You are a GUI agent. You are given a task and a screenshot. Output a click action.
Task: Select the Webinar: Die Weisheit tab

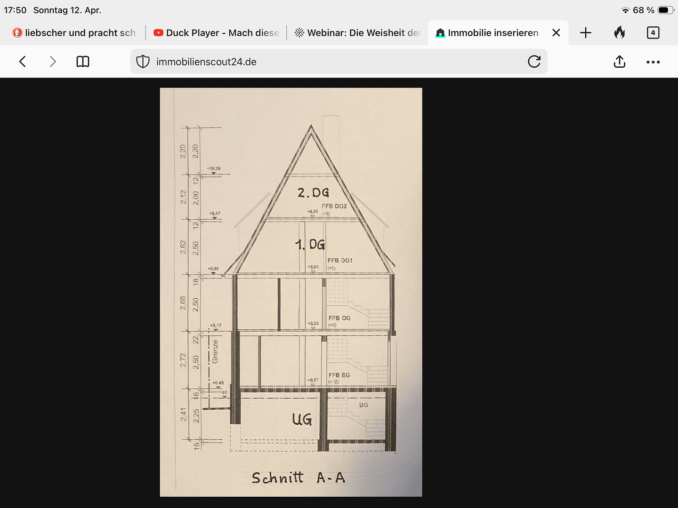pos(358,32)
